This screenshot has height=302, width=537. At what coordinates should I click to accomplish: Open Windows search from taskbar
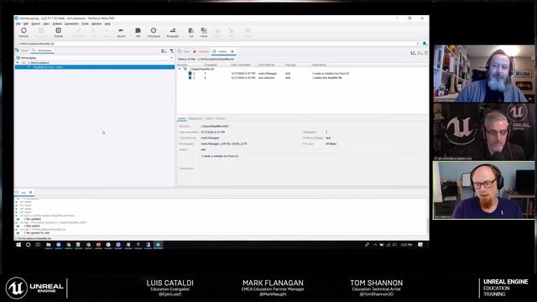[28, 244]
